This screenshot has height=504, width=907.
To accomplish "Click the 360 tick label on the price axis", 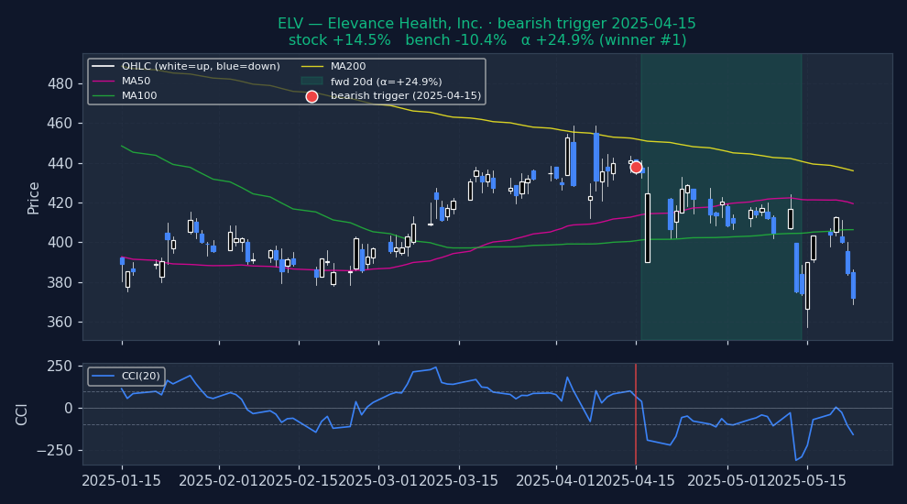I will tap(60, 323).
